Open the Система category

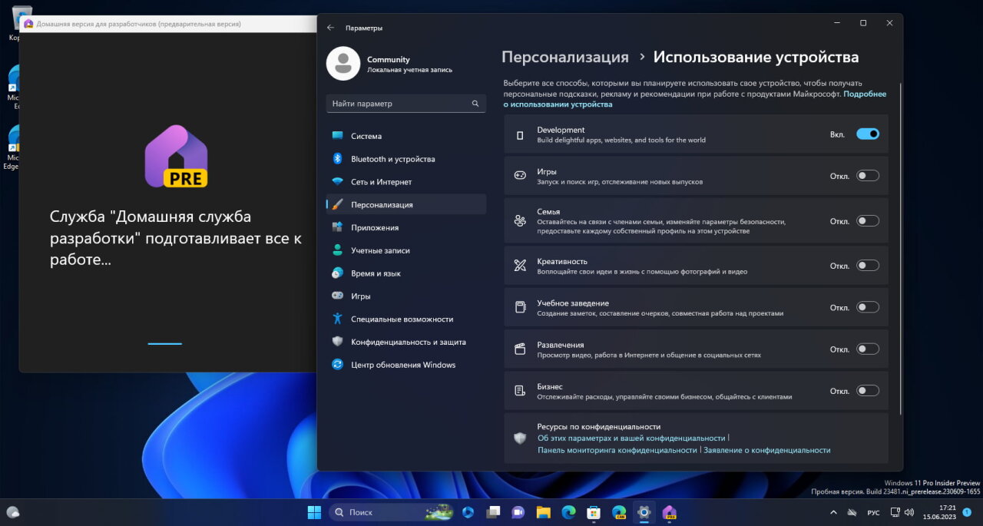click(406, 136)
